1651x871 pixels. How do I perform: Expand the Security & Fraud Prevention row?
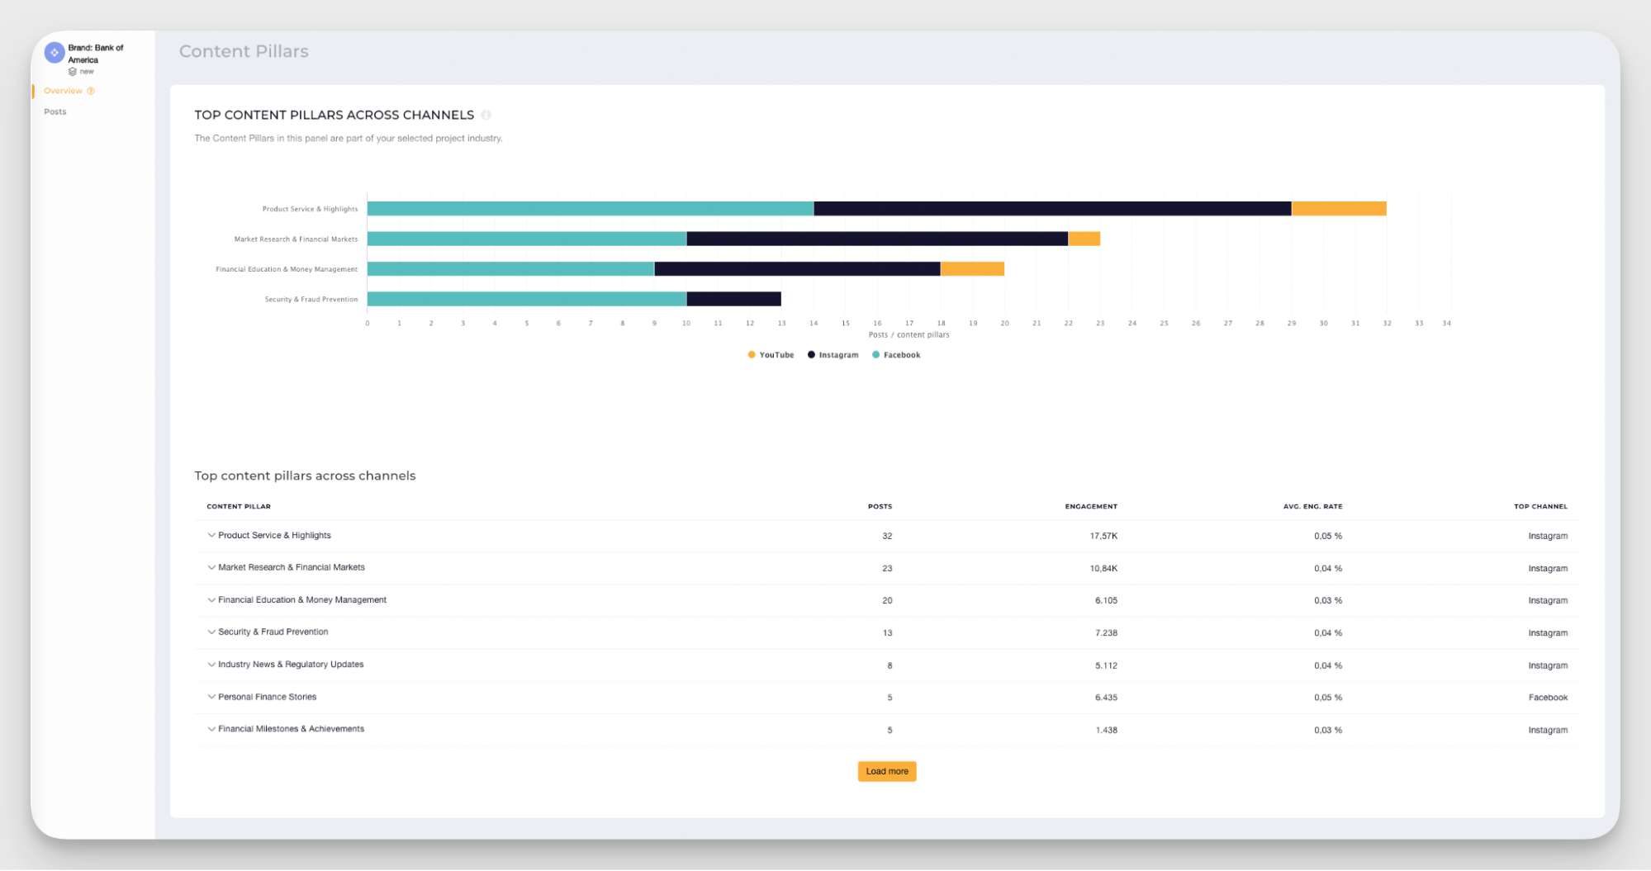211,632
